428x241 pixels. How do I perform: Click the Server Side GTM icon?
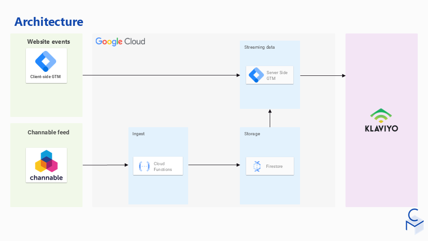click(256, 75)
